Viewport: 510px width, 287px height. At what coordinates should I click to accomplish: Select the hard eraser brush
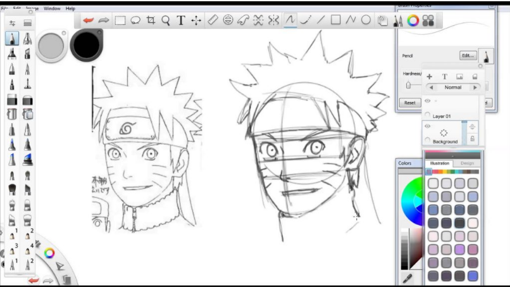pyautogui.click(x=12, y=99)
